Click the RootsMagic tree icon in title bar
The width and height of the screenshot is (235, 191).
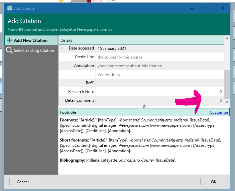coord(10,8)
